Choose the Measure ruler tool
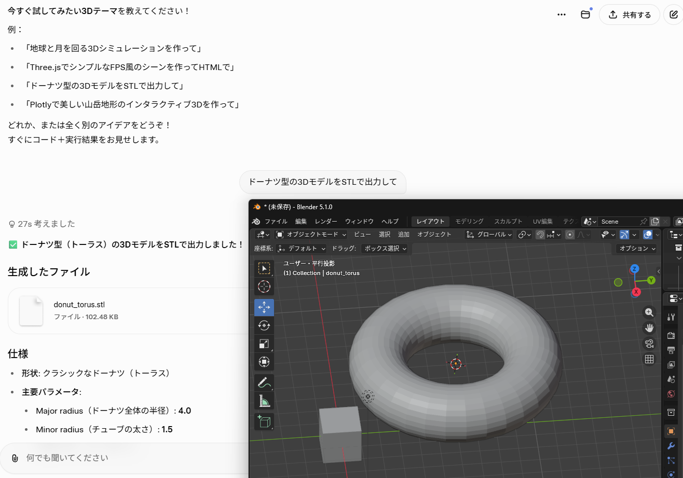Viewport: 683px width, 478px height. (x=264, y=401)
